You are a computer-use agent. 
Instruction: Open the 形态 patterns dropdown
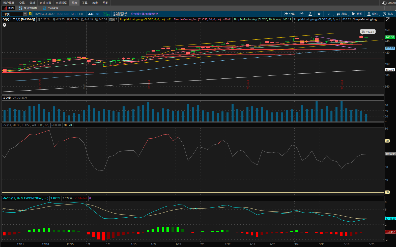(x=388, y=14)
